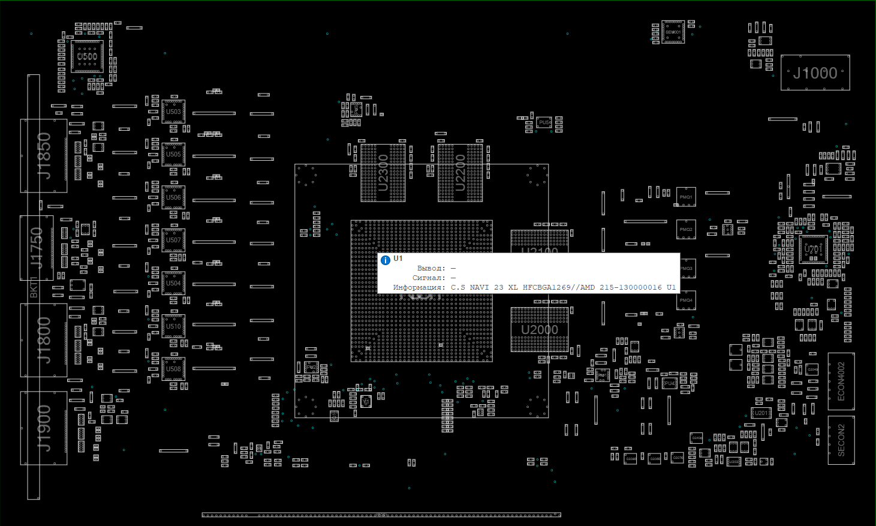Click the blue info icon in U1 tooltip
Viewport: 876px width, 526px height.
(386, 260)
